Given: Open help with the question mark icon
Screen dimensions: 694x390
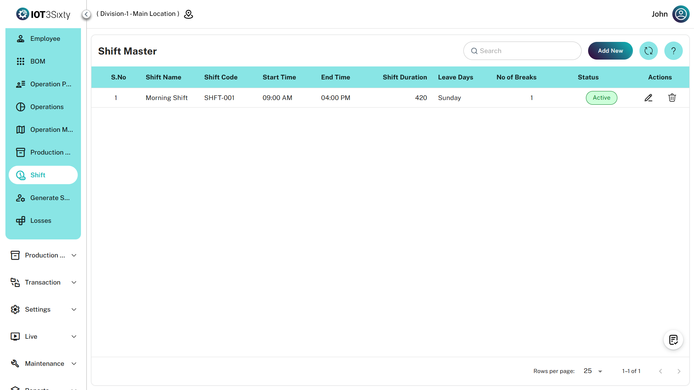Looking at the screenshot, I should (673, 51).
